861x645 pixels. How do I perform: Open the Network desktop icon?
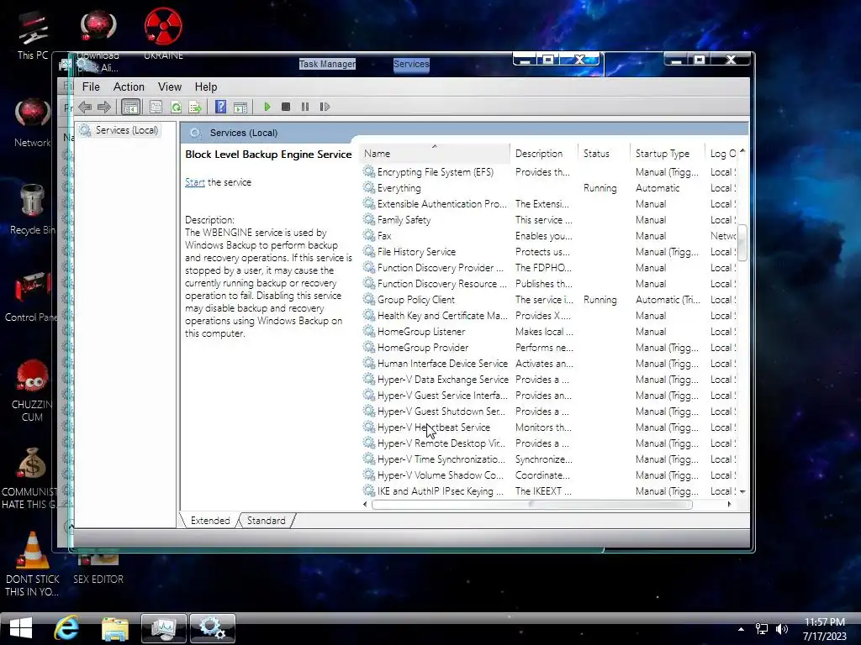[33, 123]
